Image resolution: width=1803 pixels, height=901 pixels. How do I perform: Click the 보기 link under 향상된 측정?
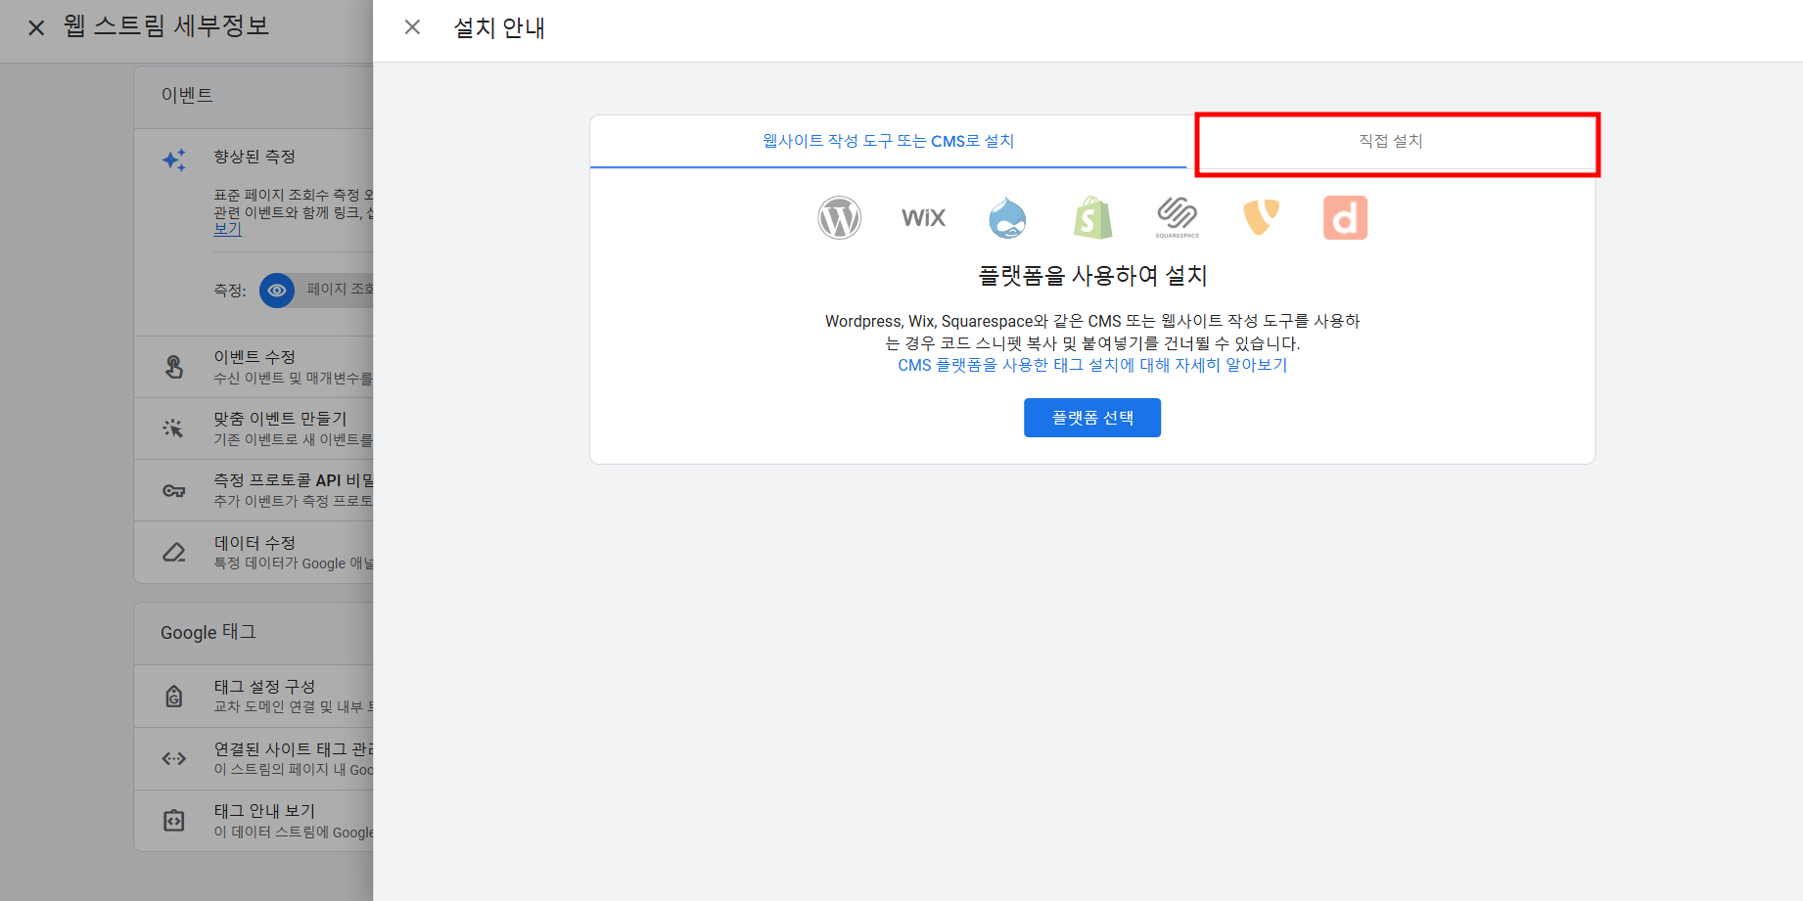227,229
